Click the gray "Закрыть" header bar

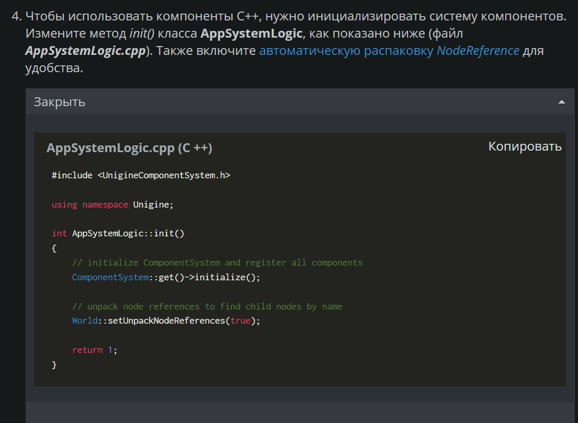(x=298, y=102)
